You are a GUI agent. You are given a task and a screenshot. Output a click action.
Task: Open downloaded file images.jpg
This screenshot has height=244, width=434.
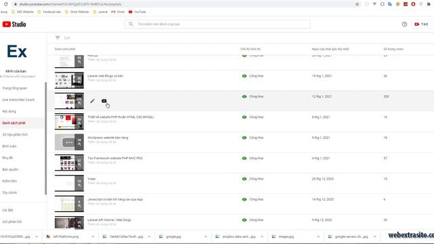pyautogui.click(x=286, y=237)
